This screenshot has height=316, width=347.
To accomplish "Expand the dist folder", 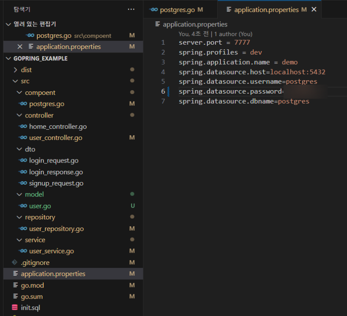I will click(16, 70).
